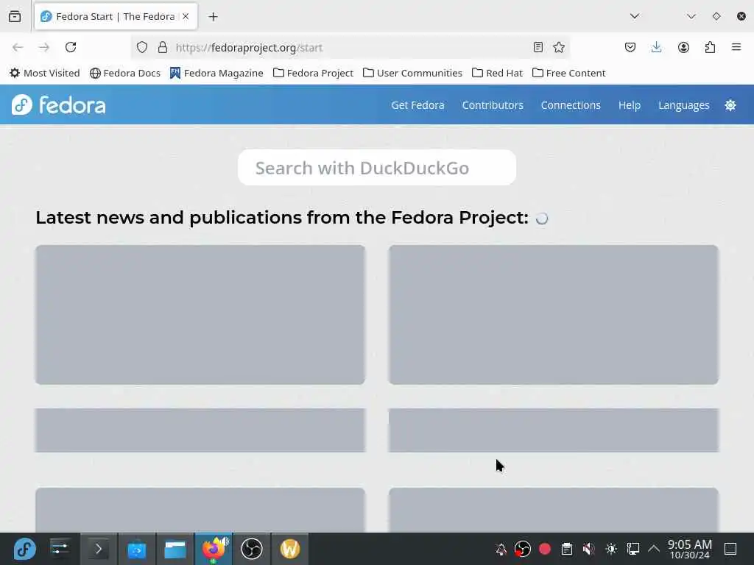
Task: Reload the current page
Action: point(71,47)
